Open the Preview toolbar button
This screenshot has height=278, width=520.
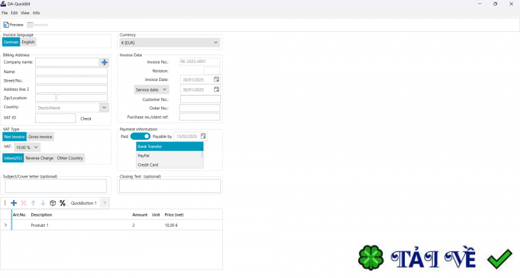pyautogui.click(x=13, y=25)
